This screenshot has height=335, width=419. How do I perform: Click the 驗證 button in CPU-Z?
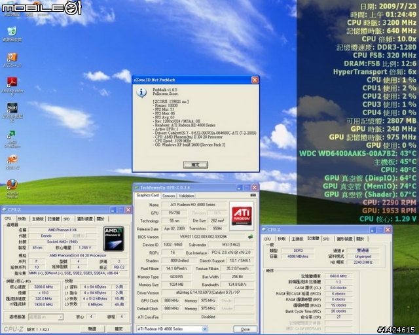[x=92, y=329]
